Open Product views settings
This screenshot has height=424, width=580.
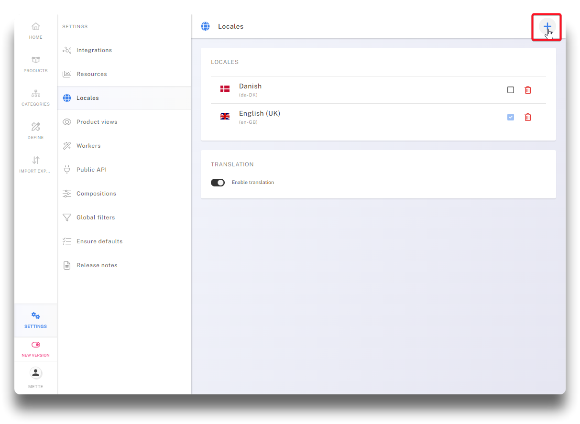click(x=97, y=122)
